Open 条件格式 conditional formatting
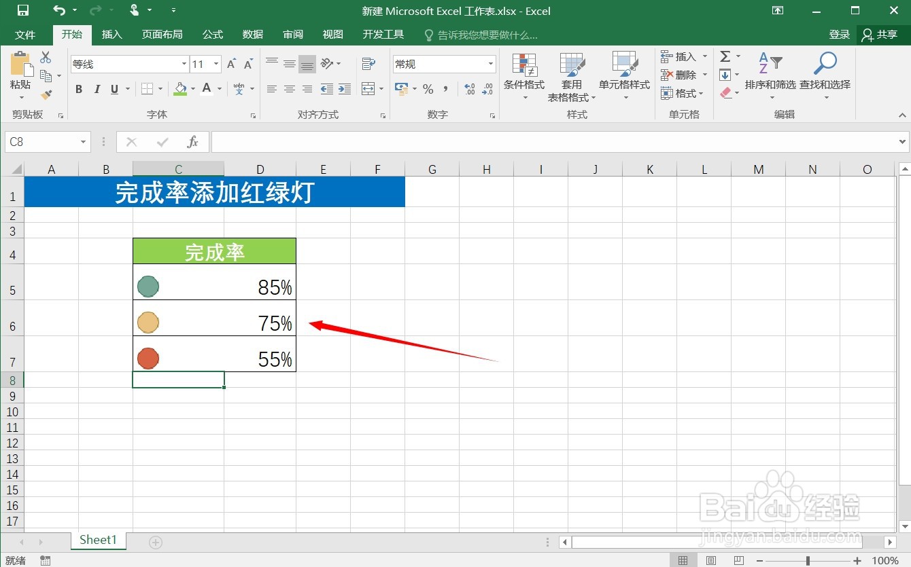911x567 pixels. pos(524,76)
